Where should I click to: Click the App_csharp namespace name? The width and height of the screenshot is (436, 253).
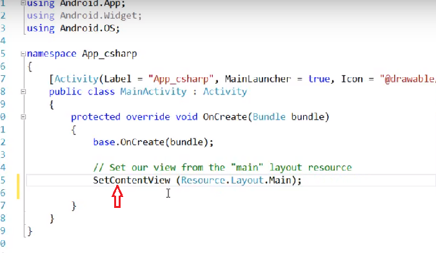109,54
